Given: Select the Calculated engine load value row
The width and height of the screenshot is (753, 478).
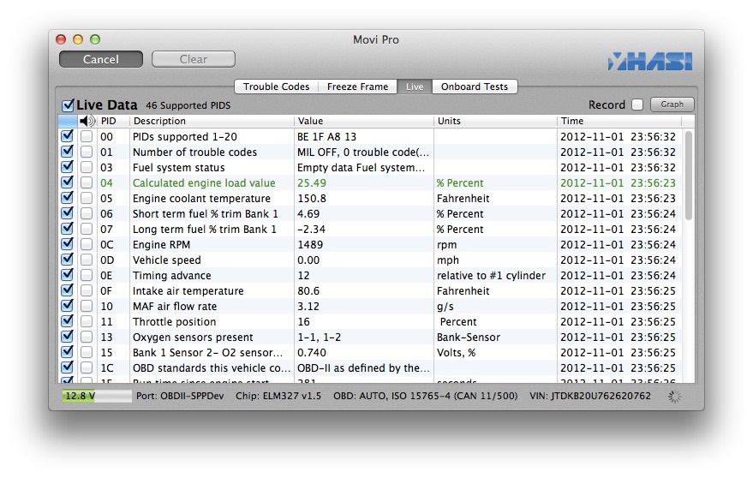Looking at the screenshot, I should (x=370, y=183).
